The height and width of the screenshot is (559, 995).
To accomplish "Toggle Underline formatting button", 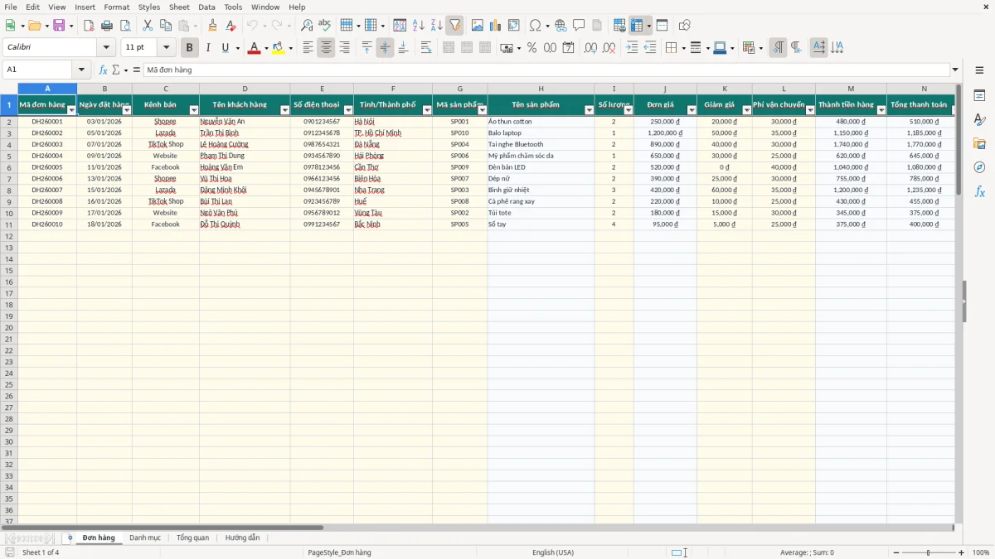I will pos(225,48).
